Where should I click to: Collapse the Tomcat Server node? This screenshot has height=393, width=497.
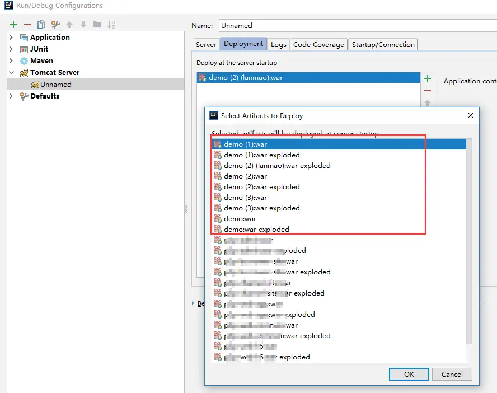point(11,73)
